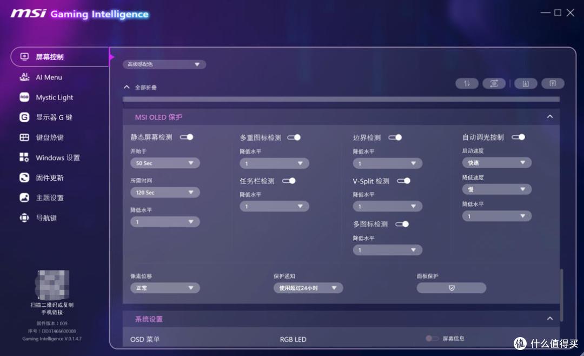The width and height of the screenshot is (584, 356).
Task: Click the Windows 设置 sidebar icon
Action: 24,157
